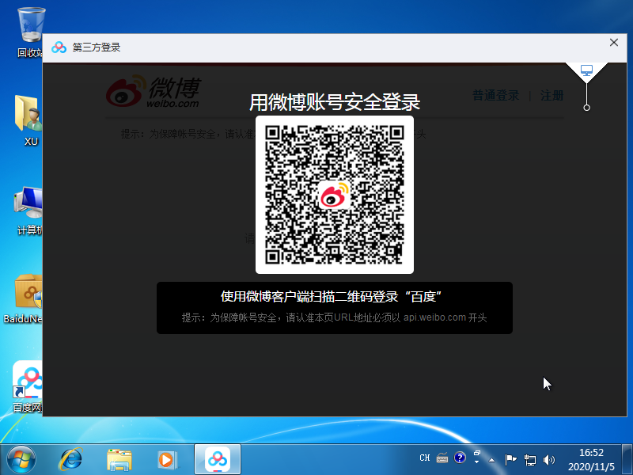Launch Internet Explorer from the taskbar
The width and height of the screenshot is (633, 475).
[x=71, y=458]
